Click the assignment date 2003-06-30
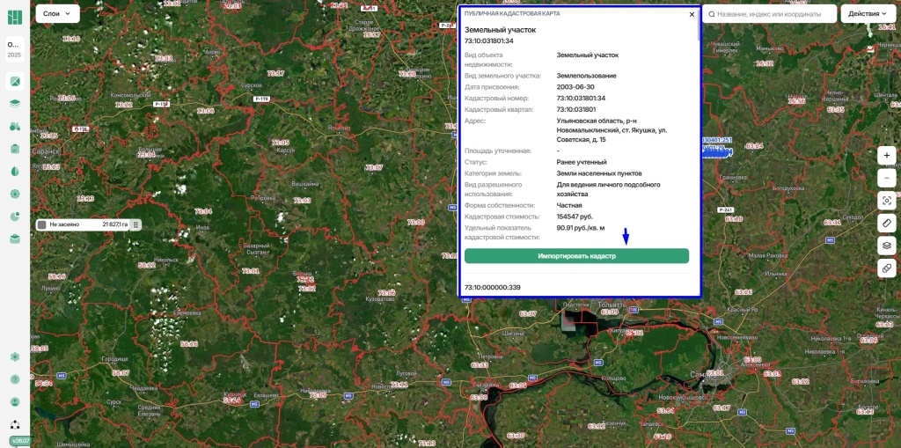The height and width of the screenshot is (448, 901). tap(575, 87)
